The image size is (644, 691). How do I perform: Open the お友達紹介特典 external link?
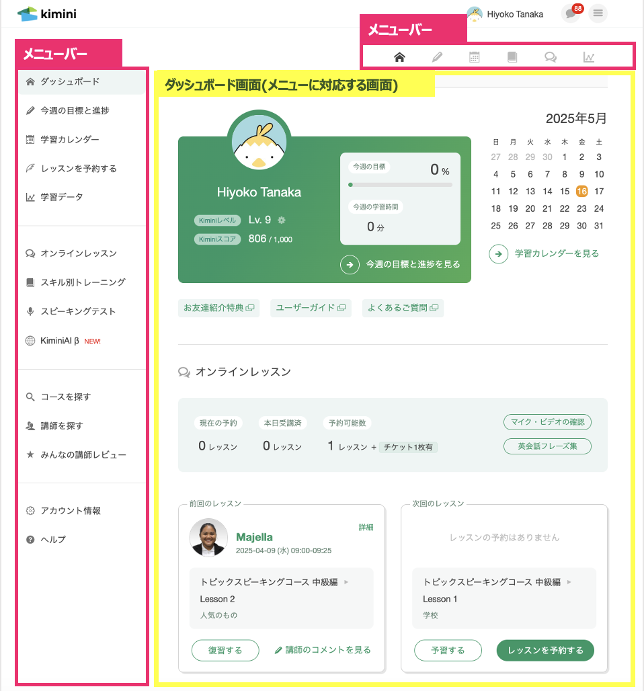(x=218, y=308)
